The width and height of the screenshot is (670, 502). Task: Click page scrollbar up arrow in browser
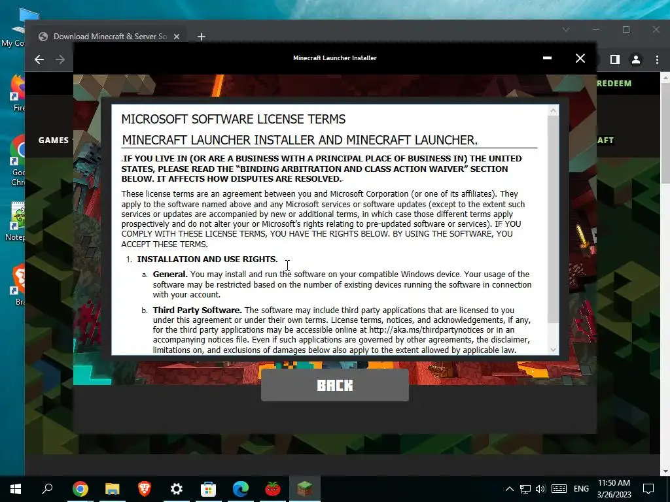(665, 78)
